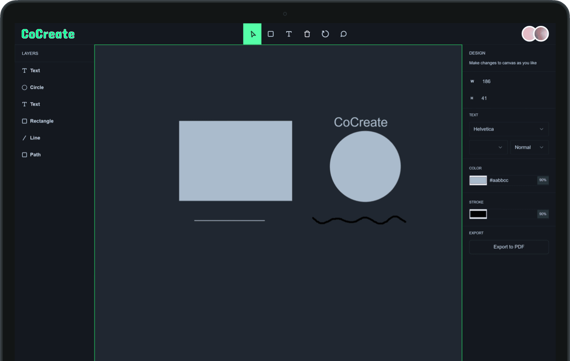Select the Line layer name
The image size is (570, 361).
click(x=35, y=138)
